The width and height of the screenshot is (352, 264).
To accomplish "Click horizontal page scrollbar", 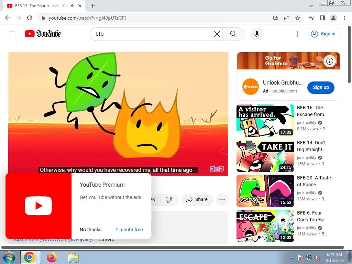I will (x=173, y=247).
